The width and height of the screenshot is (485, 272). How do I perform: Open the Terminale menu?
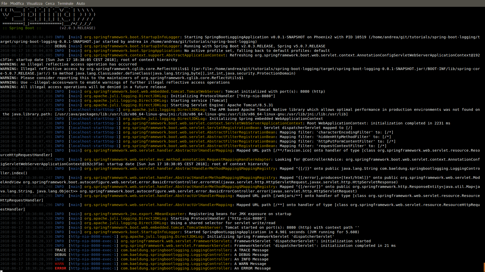pos(65,3)
